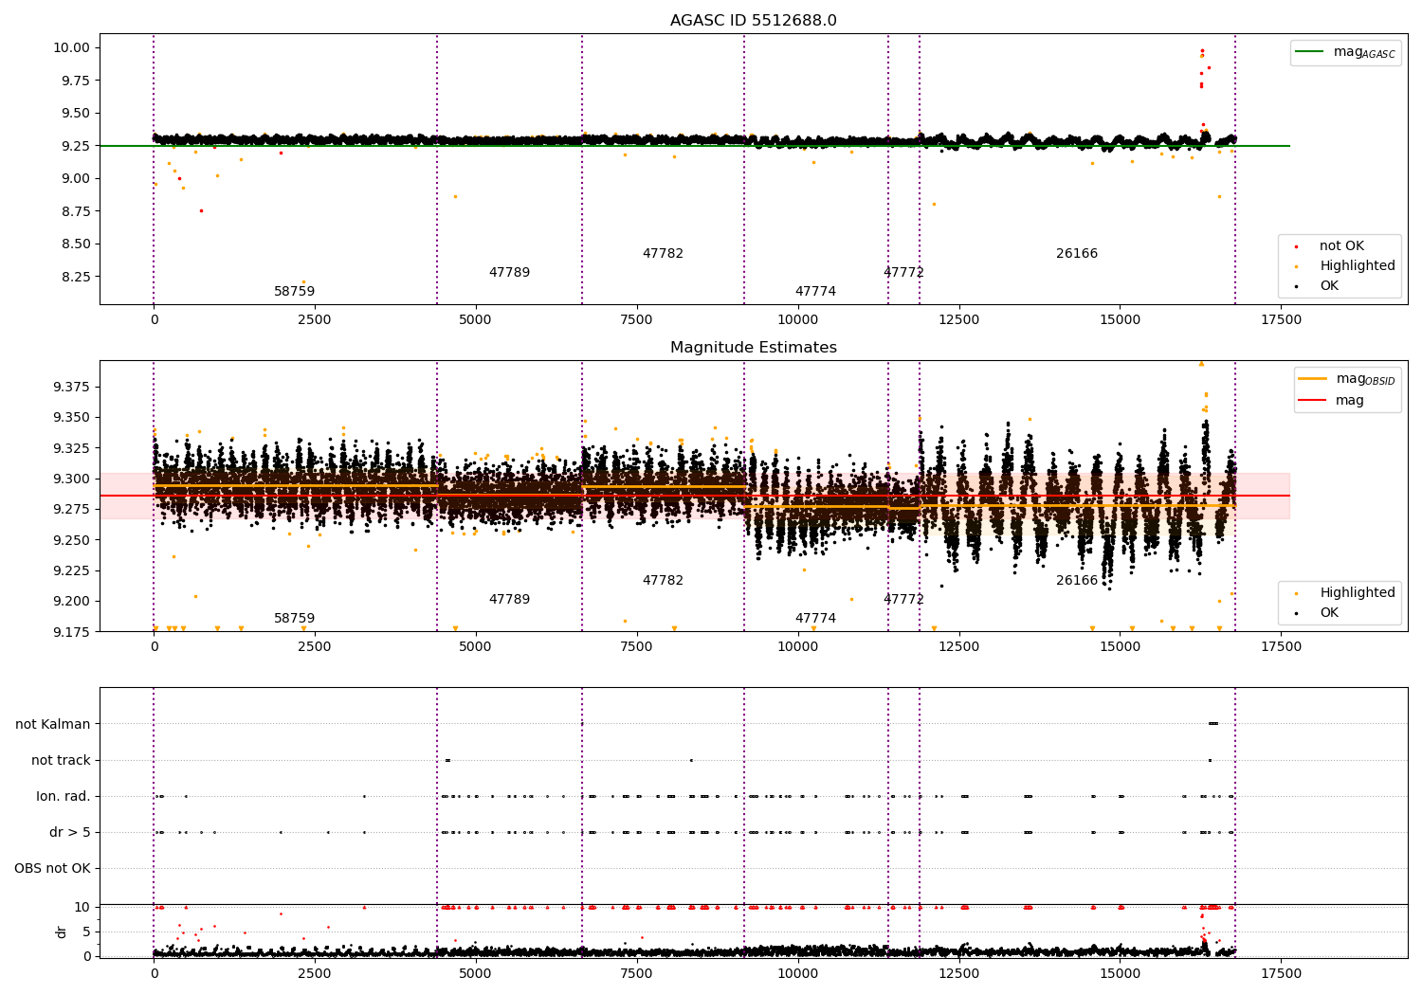Click the first flagged point on 'not track' row

[447, 760]
